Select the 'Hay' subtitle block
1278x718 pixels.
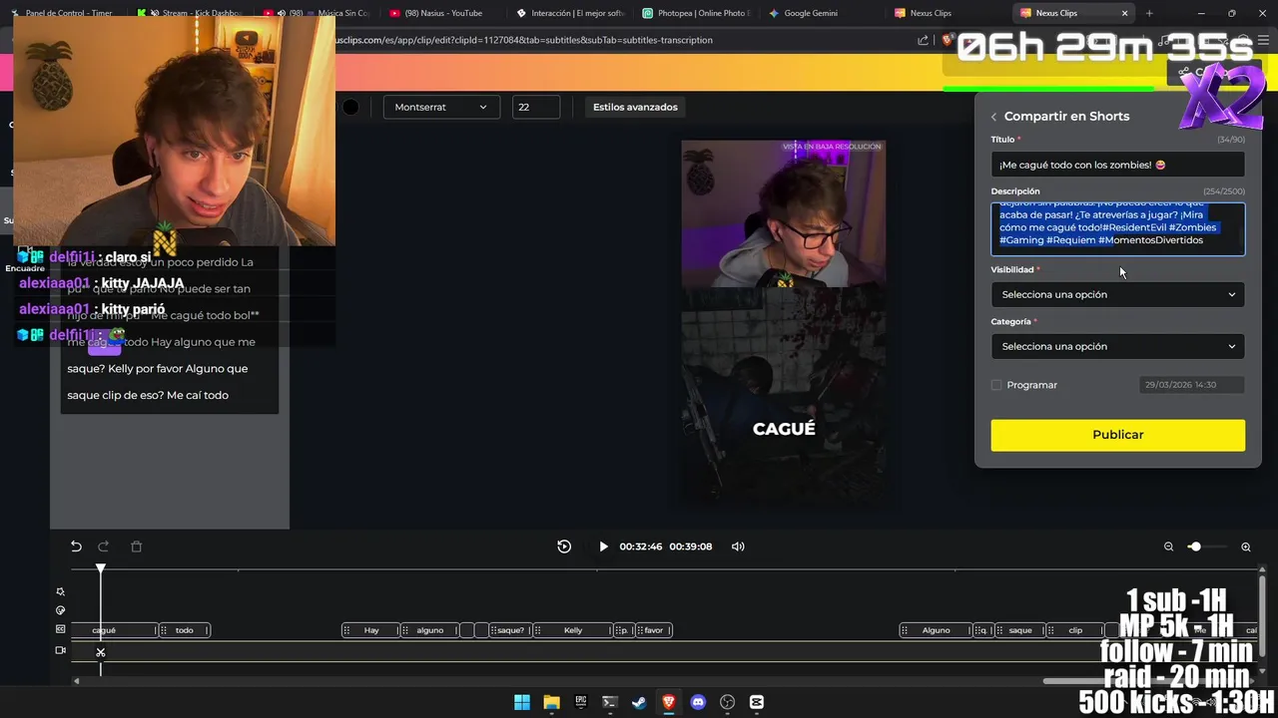coord(370,630)
